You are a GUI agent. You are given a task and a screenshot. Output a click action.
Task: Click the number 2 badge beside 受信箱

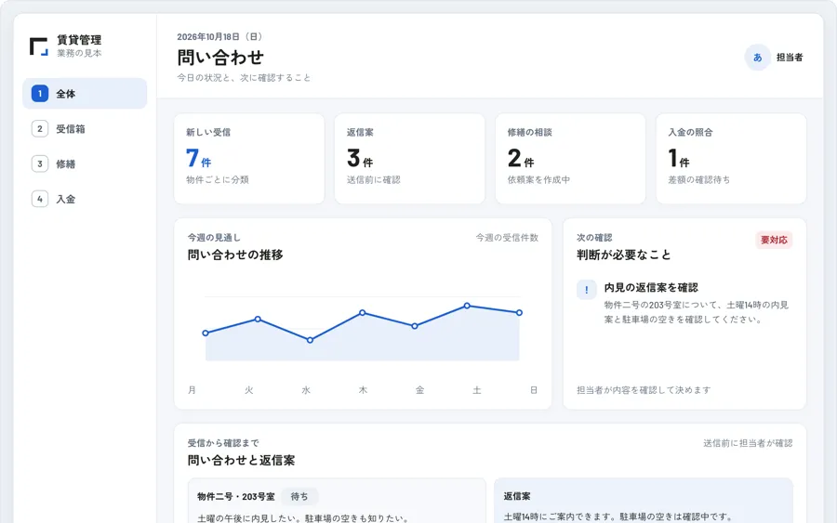coord(39,128)
